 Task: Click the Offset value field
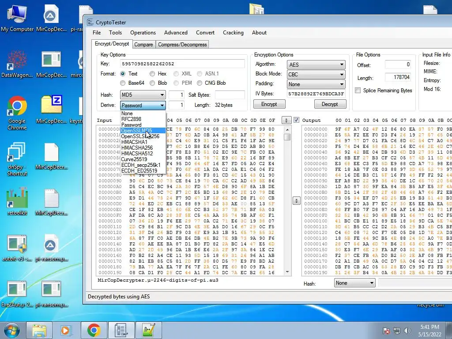pyautogui.click(x=398, y=64)
